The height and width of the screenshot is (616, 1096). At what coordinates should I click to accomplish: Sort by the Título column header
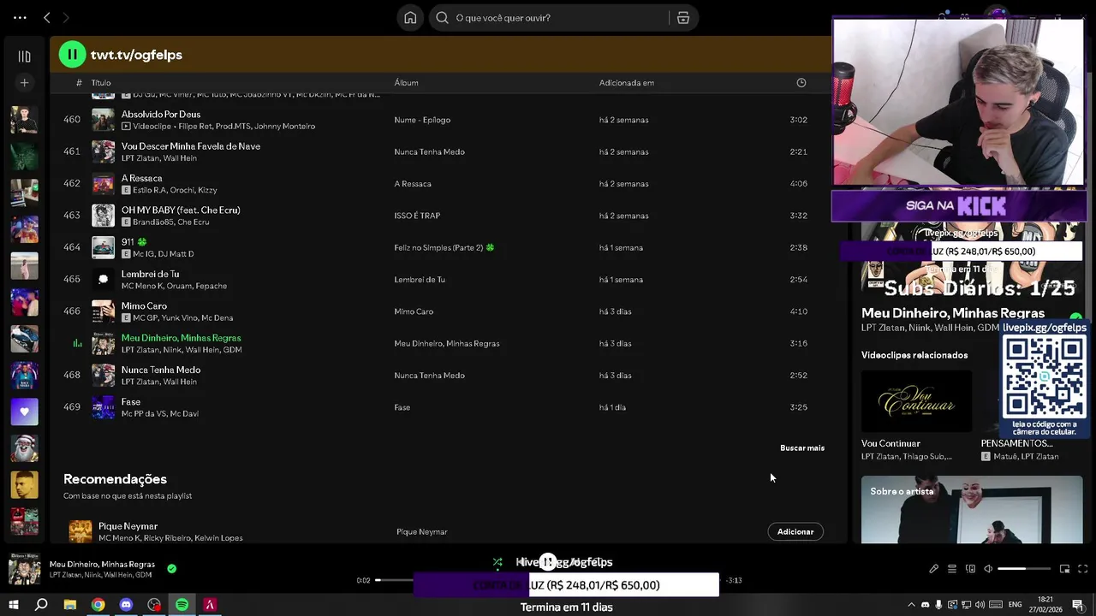(101, 83)
